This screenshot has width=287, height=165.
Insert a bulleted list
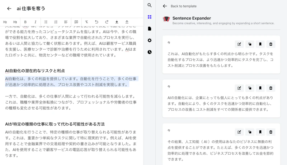[46, 22]
